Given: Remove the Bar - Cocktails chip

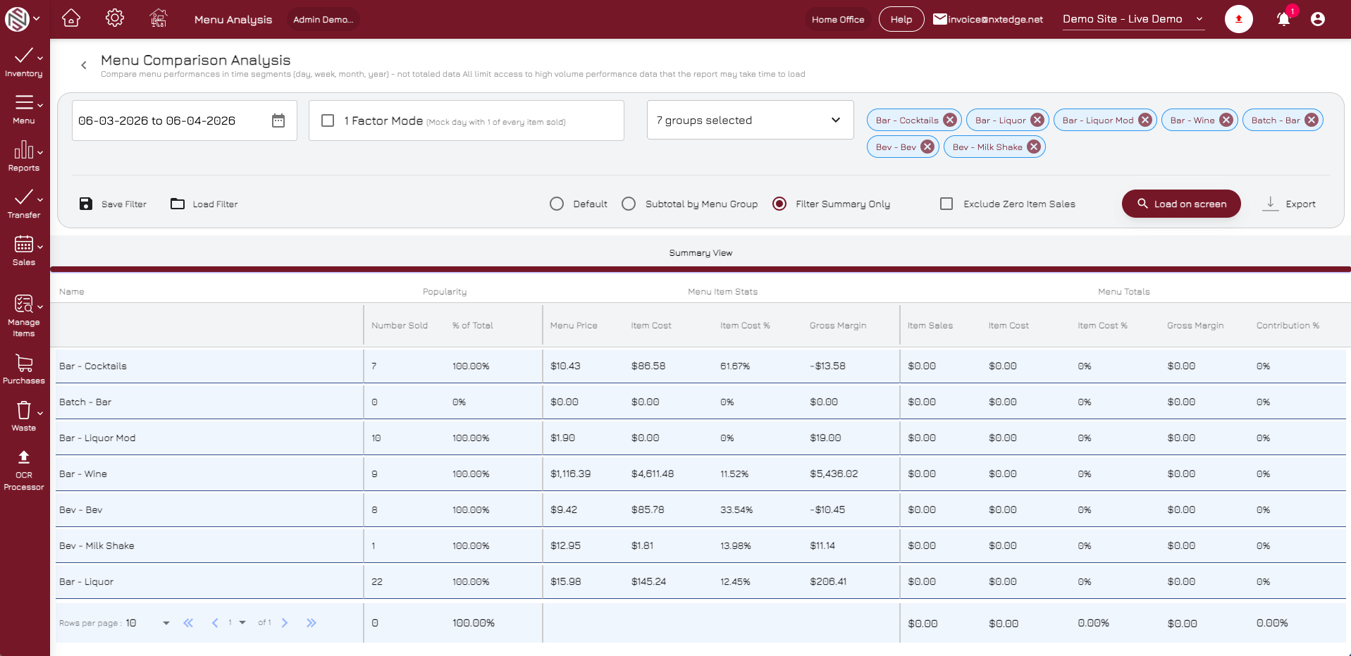Looking at the screenshot, I should click(x=950, y=120).
